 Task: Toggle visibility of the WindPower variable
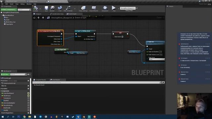click(x=28, y=96)
